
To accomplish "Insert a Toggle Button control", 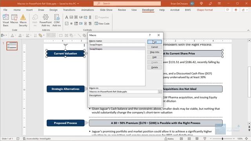I will [x=85, y=23].
